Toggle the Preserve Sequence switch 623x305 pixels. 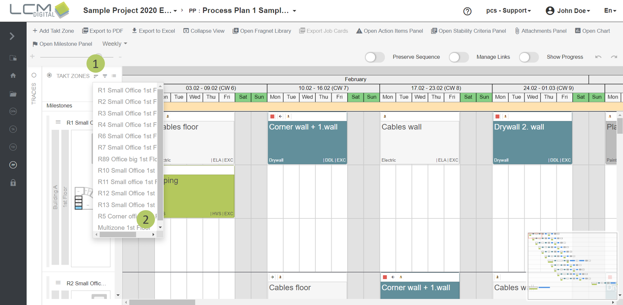coord(374,57)
